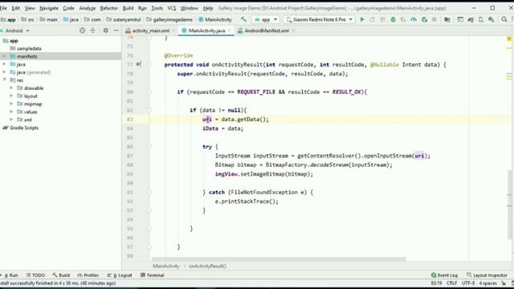The height and width of the screenshot is (289, 514).
Task: Open the app run configuration dropdown
Action: click(x=266, y=19)
